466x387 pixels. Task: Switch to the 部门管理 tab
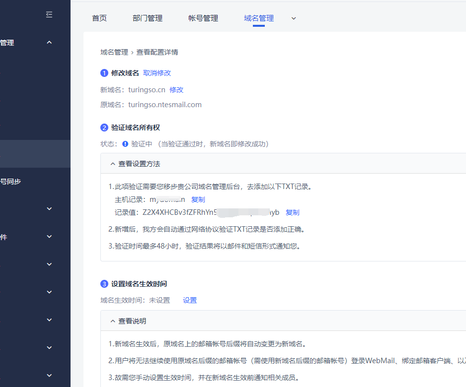click(148, 18)
